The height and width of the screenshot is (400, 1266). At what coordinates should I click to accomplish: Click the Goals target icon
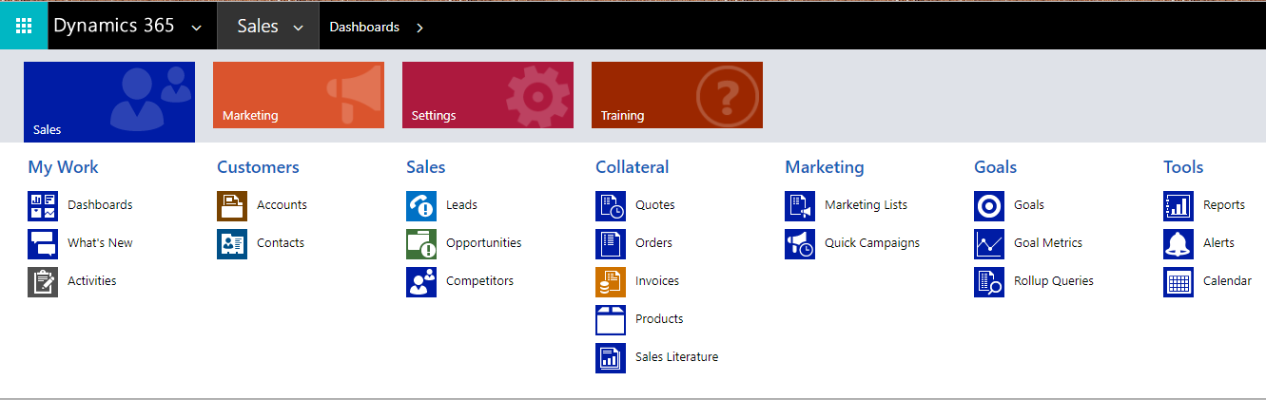pos(989,205)
